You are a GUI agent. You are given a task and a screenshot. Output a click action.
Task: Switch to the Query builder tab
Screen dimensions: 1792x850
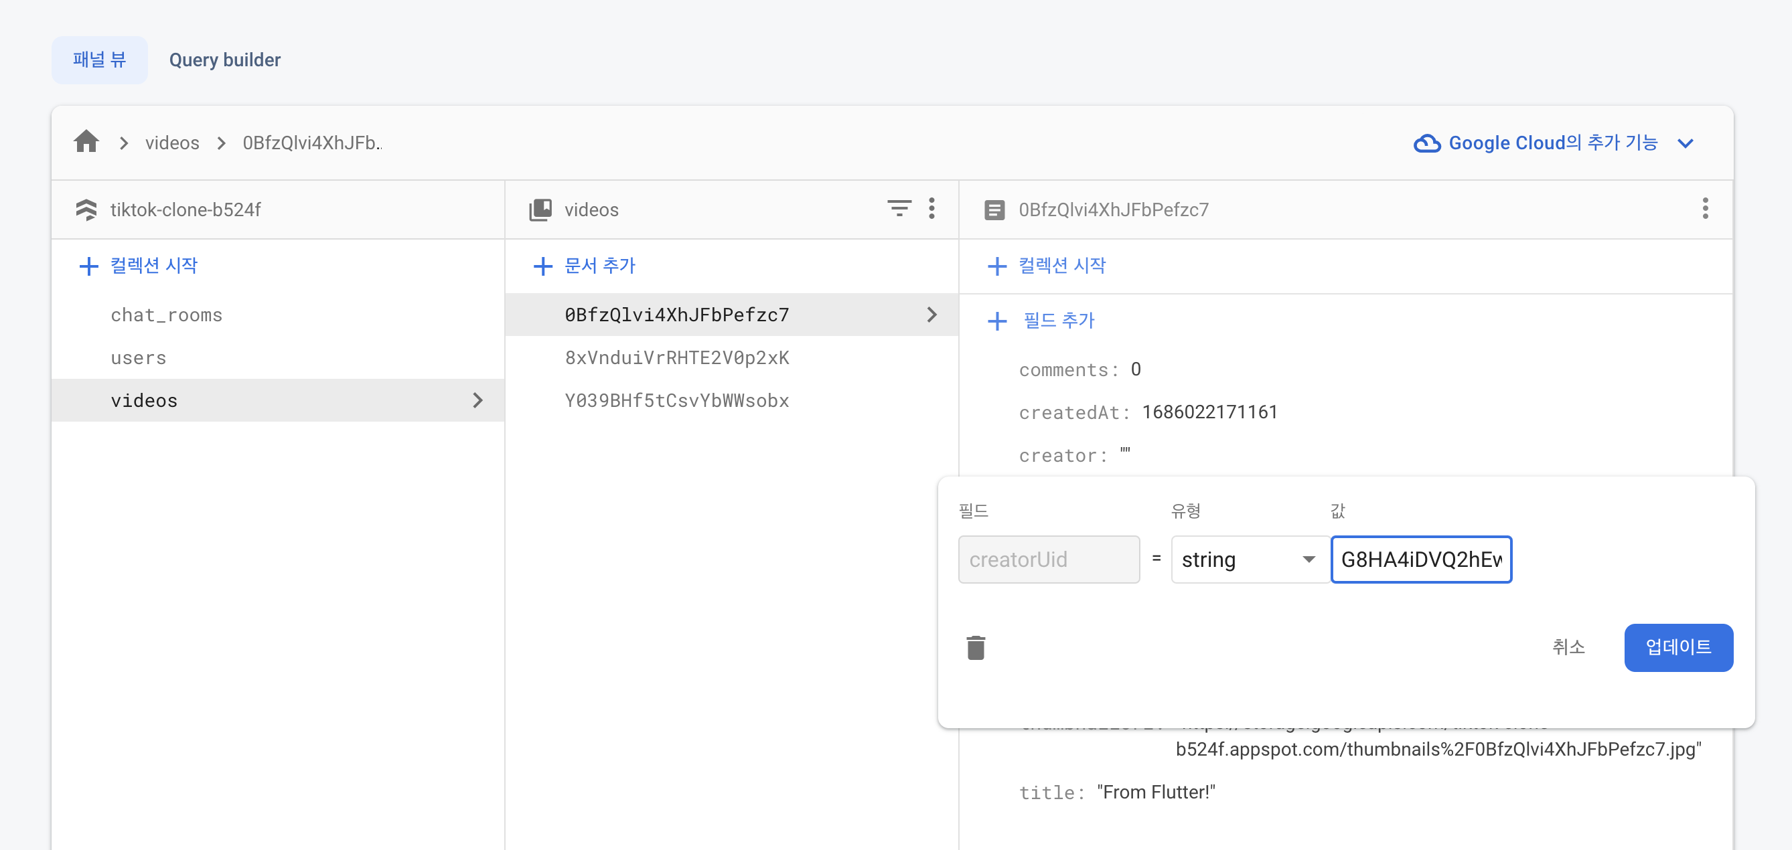pyautogui.click(x=225, y=60)
